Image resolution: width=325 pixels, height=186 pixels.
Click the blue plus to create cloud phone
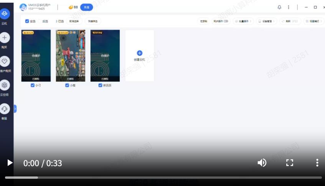coord(140,53)
